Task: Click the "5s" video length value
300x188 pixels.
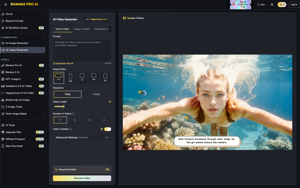Action: click(110, 102)
